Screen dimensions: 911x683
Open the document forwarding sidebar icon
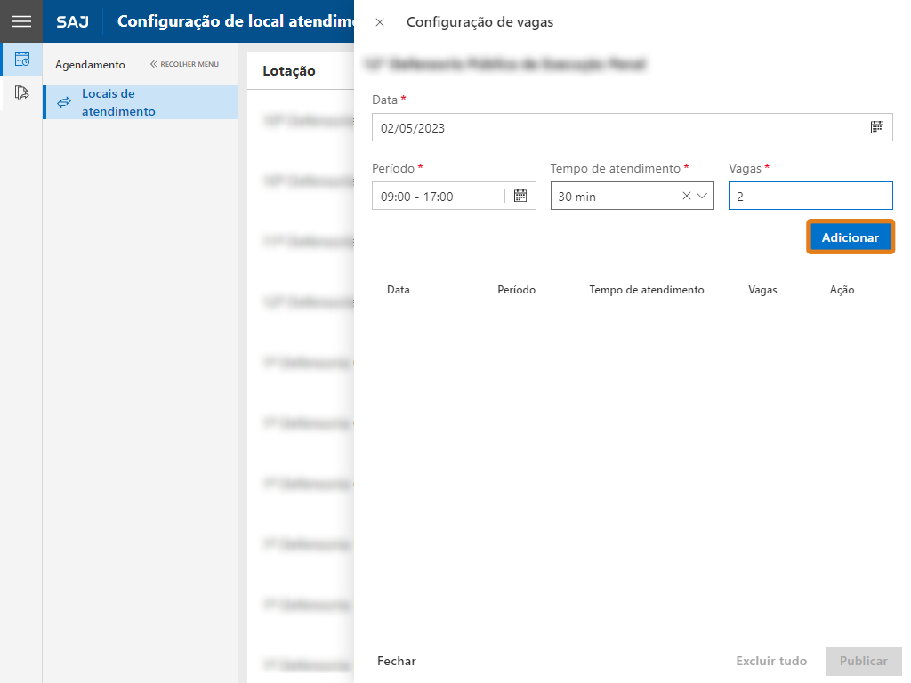(x=22, y=92)
